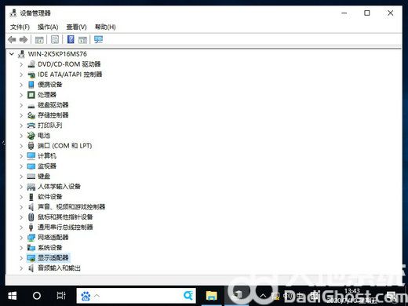Select the 存储控制器 row text
Viewport: 408px width, 306px height.
[53, 115]
